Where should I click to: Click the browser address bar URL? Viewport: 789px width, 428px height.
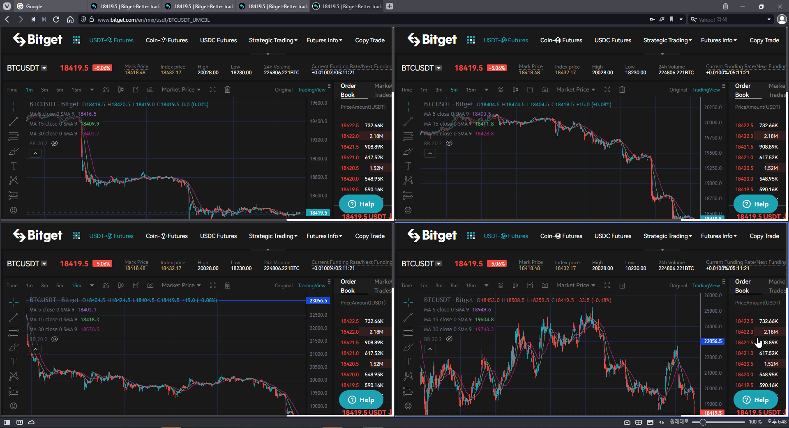pos(154,20)
